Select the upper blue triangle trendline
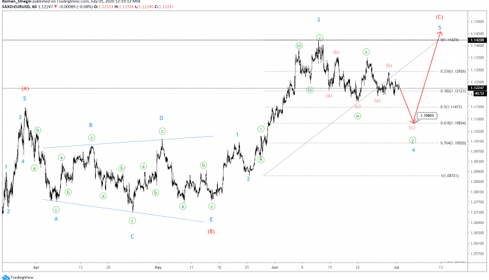This screenshot has width=489, height=280. 128,142
